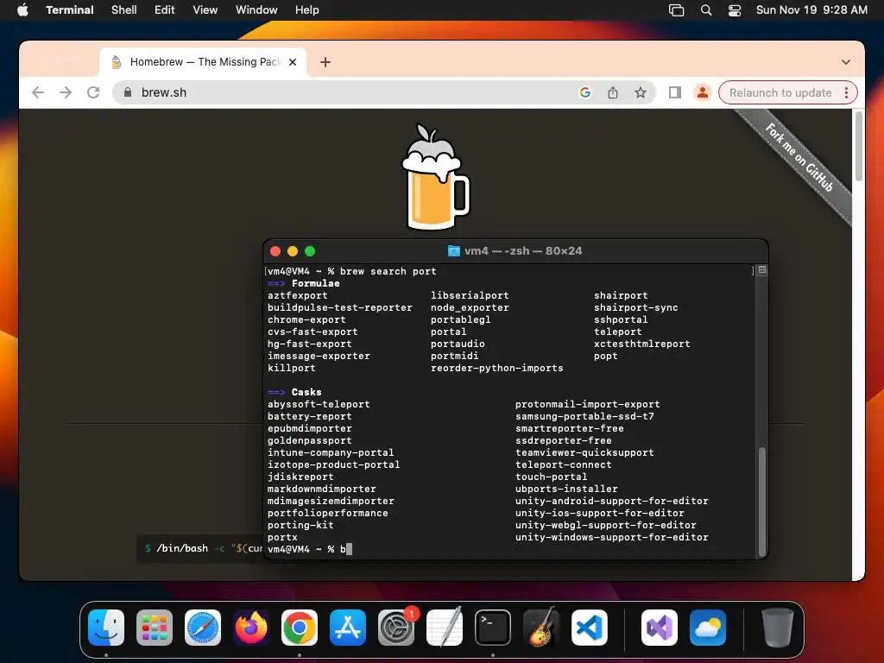Click the /bin/bash install command text
Viewport: 884px width, 663px height.
tap(205, 548)
